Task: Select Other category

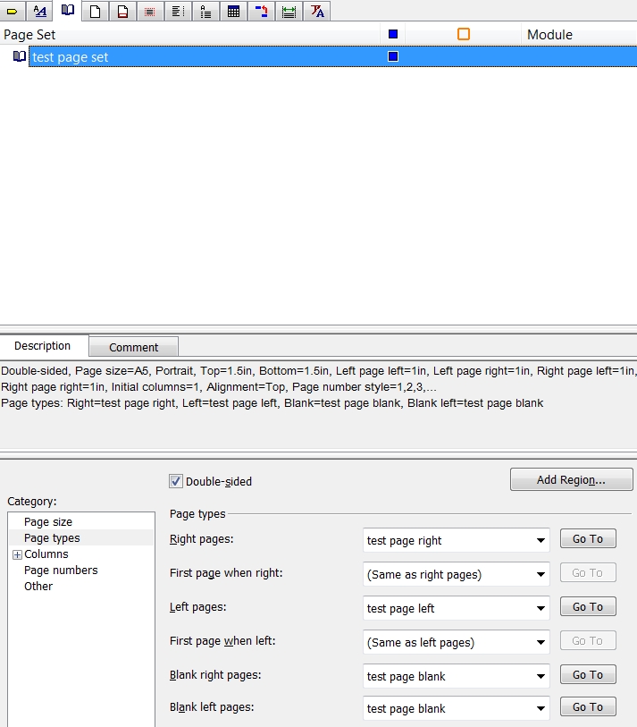Action: tap(38, 586)
